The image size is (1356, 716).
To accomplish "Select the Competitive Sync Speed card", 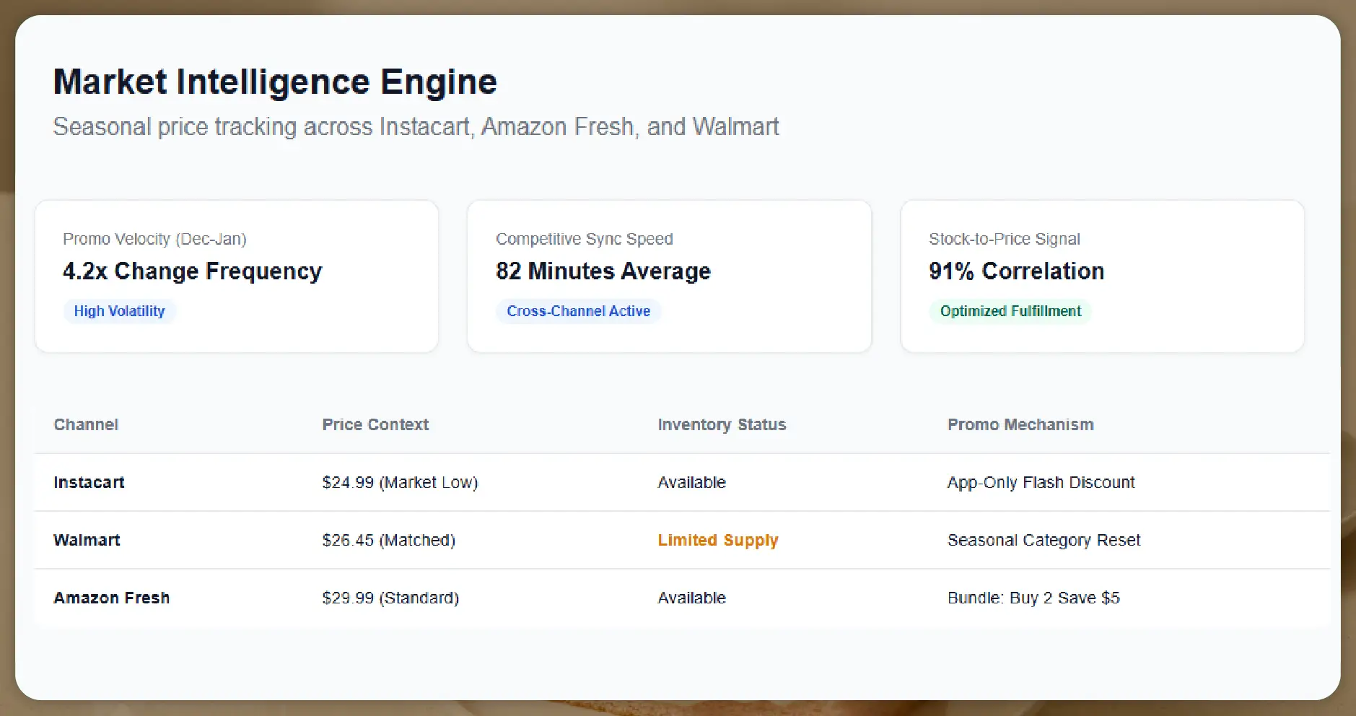I will 669,276.
